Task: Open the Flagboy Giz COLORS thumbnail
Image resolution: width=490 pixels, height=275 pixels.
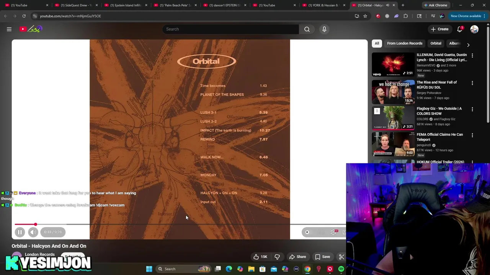Action: [x=393, y=118]
